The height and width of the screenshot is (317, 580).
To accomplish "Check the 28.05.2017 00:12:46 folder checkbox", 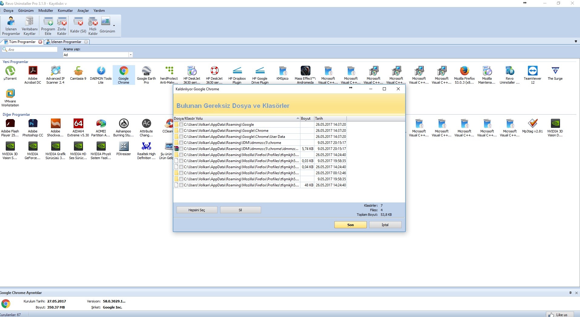I will point(181,173).
